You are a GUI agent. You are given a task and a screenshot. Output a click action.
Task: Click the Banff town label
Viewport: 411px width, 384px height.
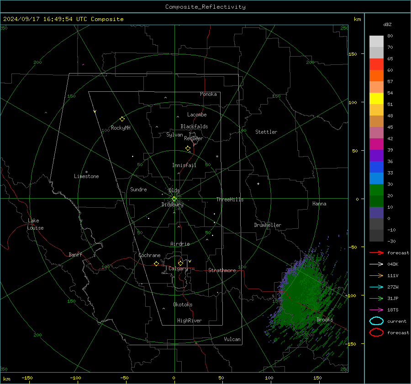click(75, 255)
